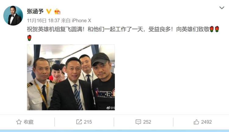Image resolution: width=229 pixels, height=132 pixels.
Task: Click the iPhone X source link
Action: point(82,20)
